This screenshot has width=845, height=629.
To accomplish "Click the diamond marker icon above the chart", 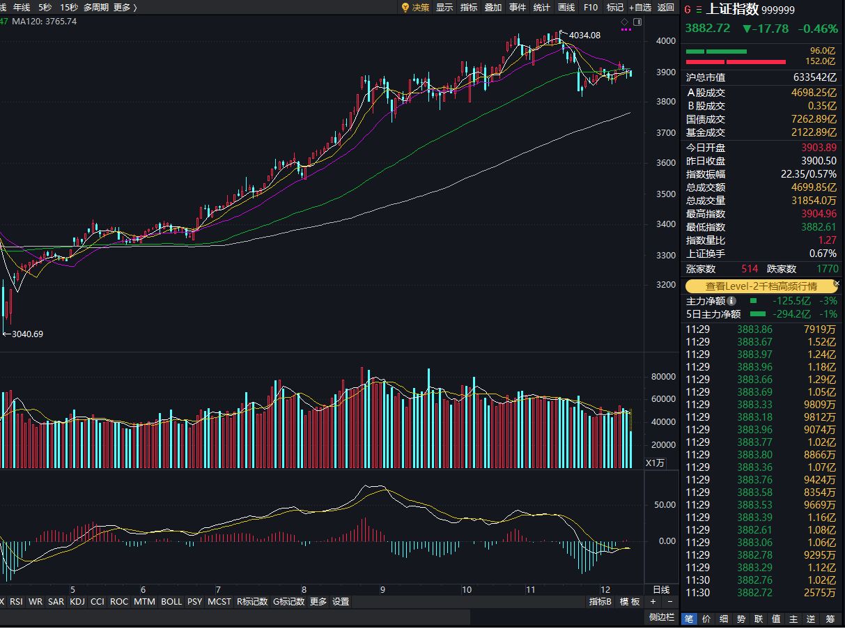I will [x=625, y=22].
